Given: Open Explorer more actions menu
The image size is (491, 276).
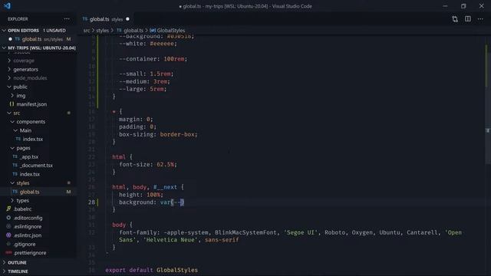Looking at the screenshot, I should (67, 19).
